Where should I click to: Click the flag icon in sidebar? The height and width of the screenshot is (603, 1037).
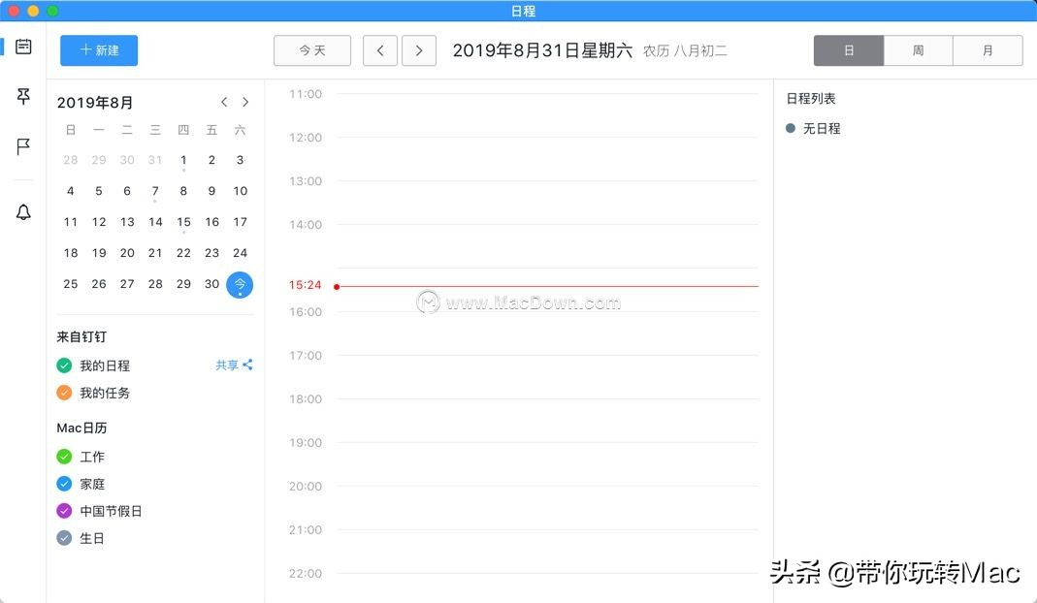coord(23,146)
